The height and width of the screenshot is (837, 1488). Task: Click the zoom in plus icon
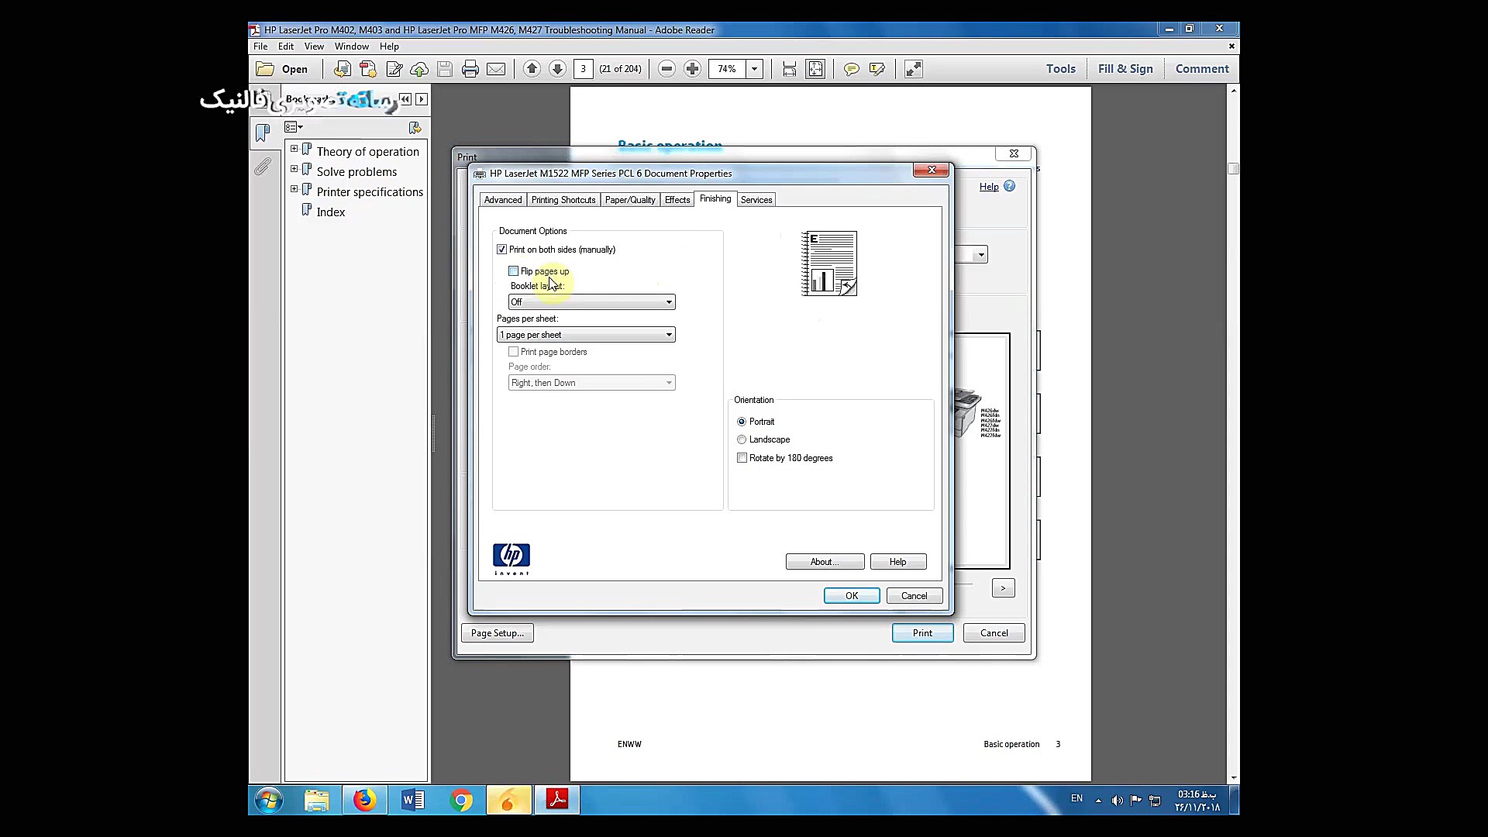tap(693, 69)
